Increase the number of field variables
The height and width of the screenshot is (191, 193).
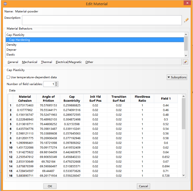point(56,83)
